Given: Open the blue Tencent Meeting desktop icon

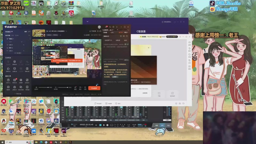Looking at the screenshot, I should tap(34, 131).
